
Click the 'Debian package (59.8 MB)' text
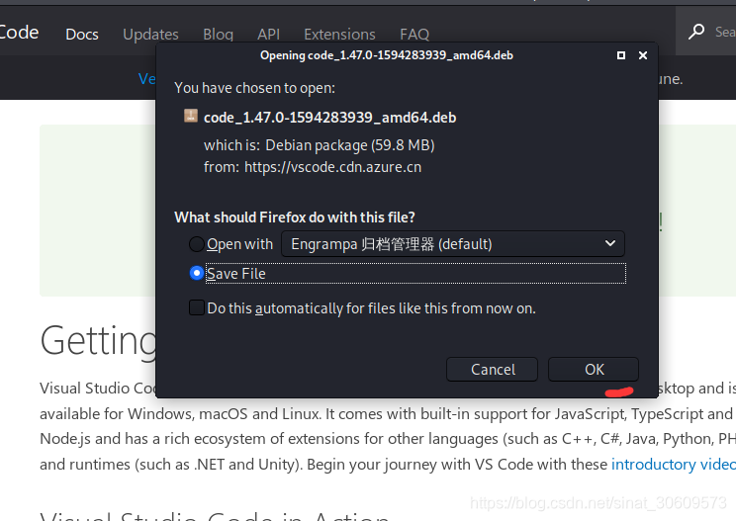350,145
